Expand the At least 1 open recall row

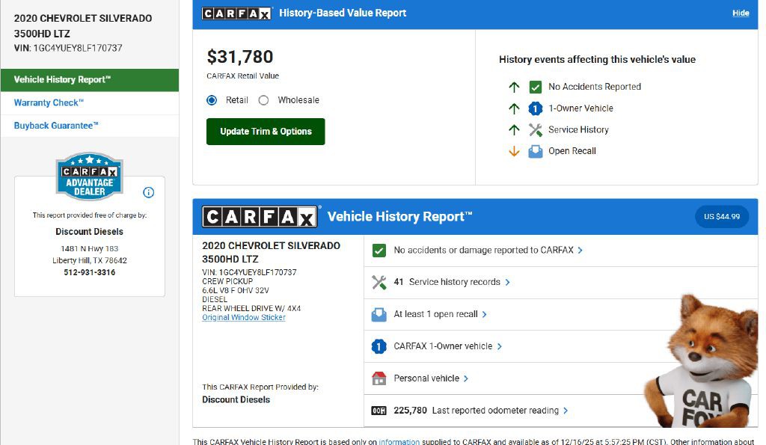click(x=440, y=314)
